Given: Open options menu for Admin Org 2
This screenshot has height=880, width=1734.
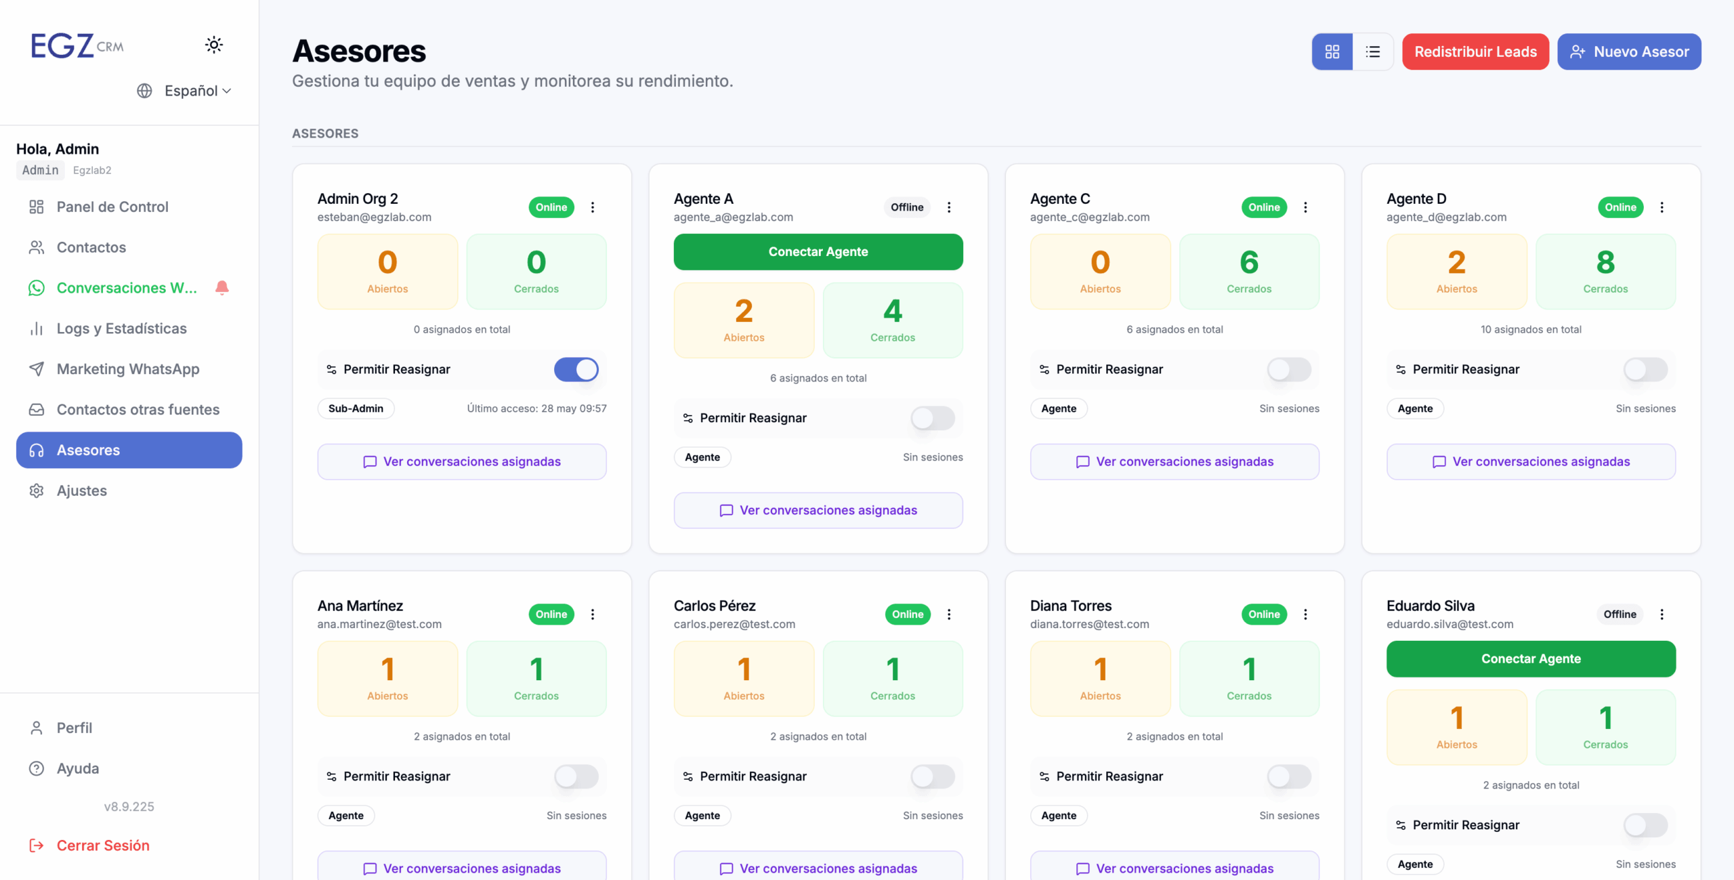Looking at the screenshot, I should pyautogui.click(x=593, y=207).
